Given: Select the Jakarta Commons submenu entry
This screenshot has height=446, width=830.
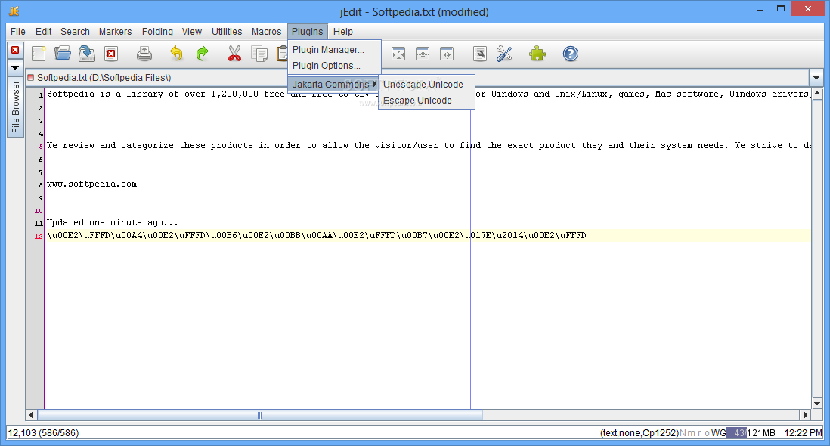Looking at the screenshot, I should (335, 84).
